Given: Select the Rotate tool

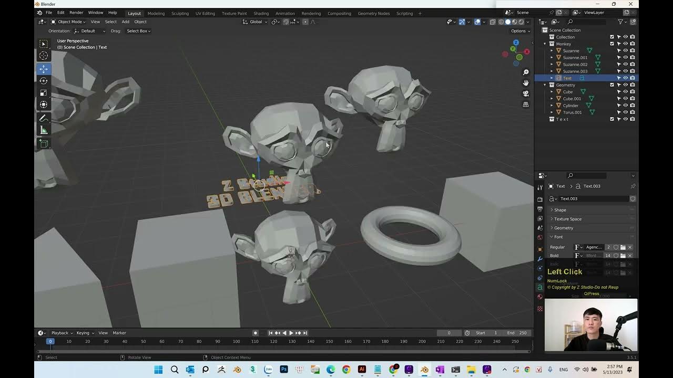Looking at the screenshot, I should pyautogui.click(x=44, y=81).
